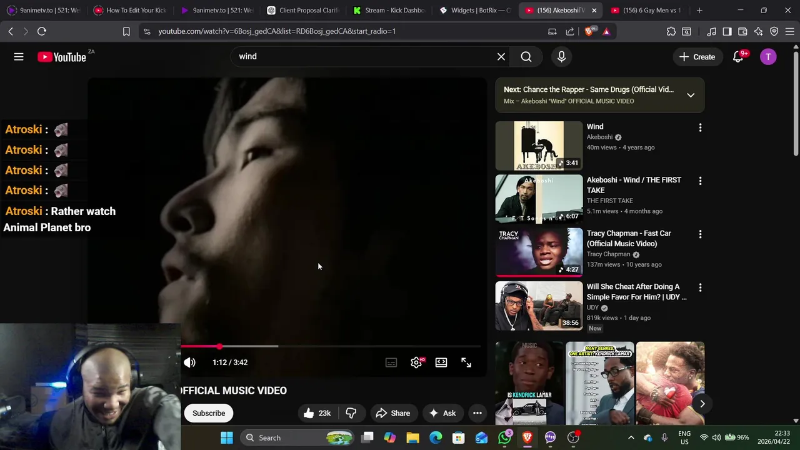Mute the video with the speaker icon
The image size is (800, 450).
click(189, 362)
